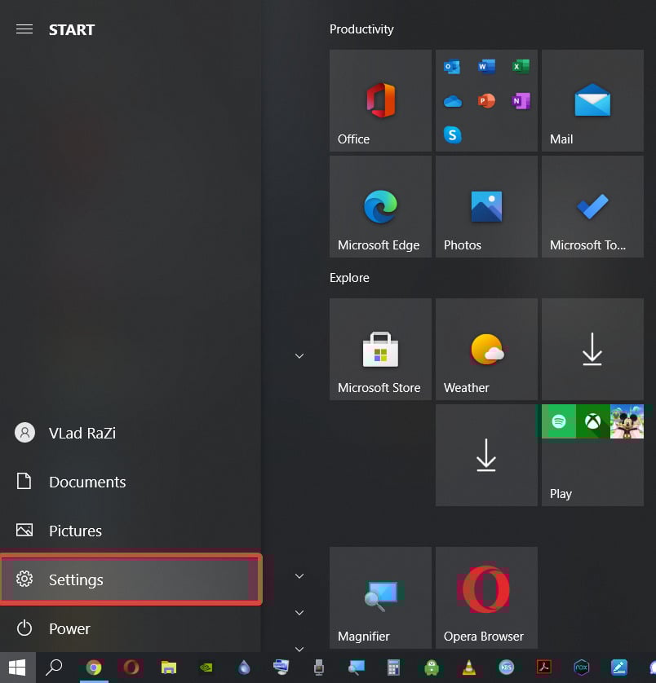Launch OneNote from the Office apps folder
This screenshot has width=656, height=683.
point(521,101)
